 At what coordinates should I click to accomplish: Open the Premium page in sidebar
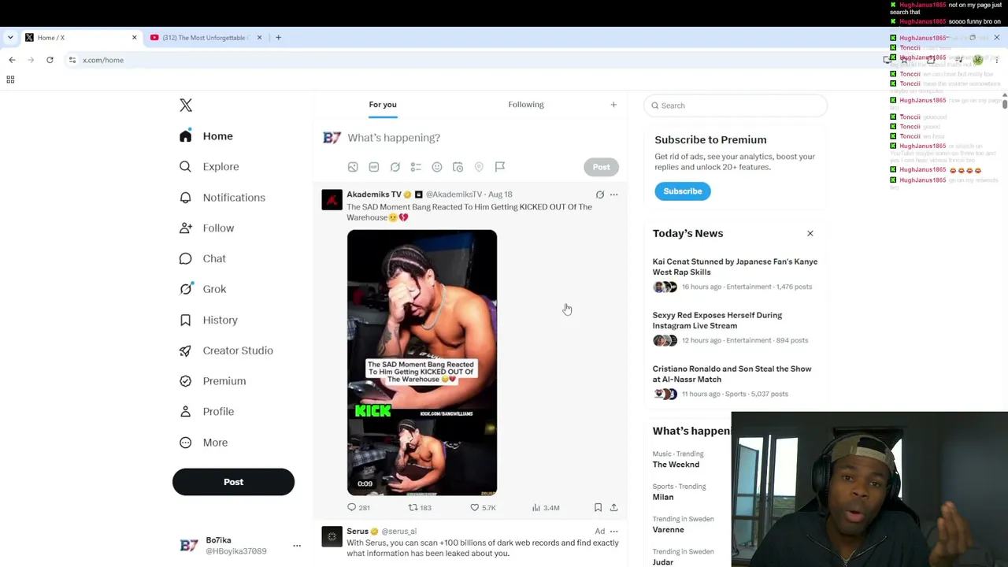click(x=213, y=381)
